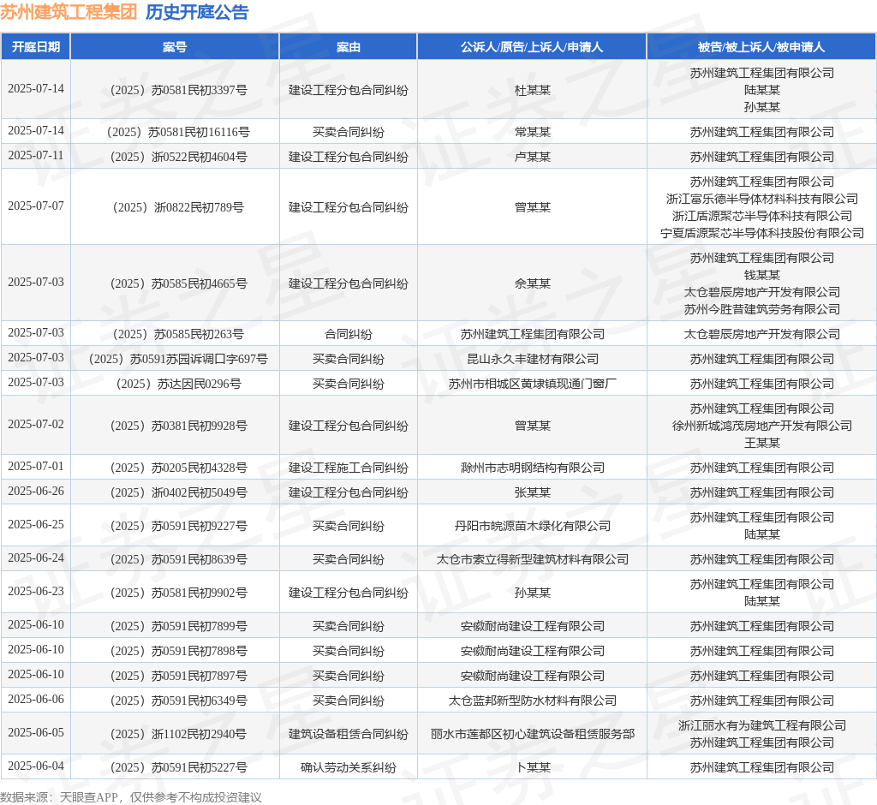Select case number (2025)苏0591苏园诉调口字697号
Screen dimensions: 877x805
click(x=178, y=359)
